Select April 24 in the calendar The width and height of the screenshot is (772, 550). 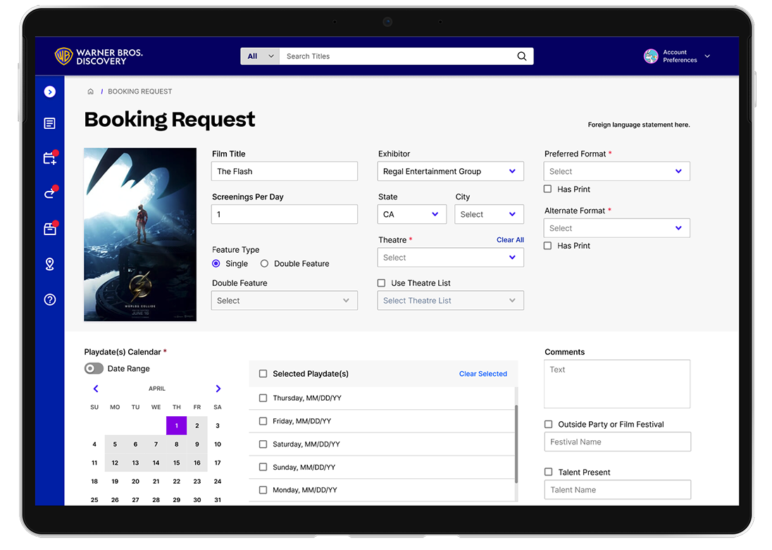pyautogui.click(x=218, y=481)
